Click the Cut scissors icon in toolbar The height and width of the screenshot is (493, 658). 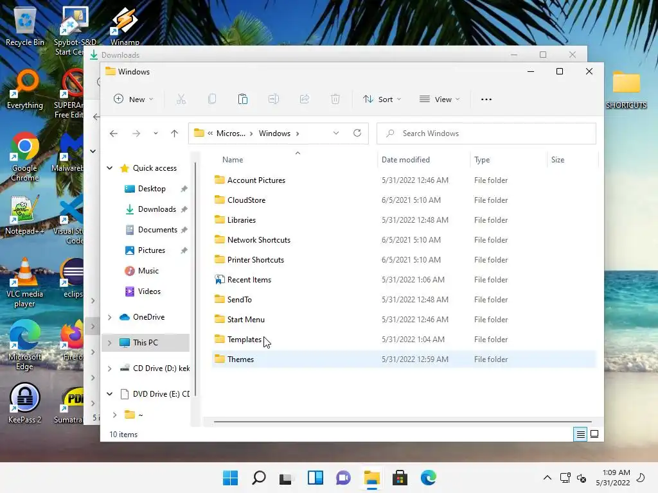coord(181,99)
